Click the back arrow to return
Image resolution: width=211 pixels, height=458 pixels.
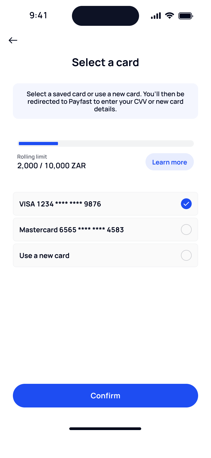click(x=13, y=40)
